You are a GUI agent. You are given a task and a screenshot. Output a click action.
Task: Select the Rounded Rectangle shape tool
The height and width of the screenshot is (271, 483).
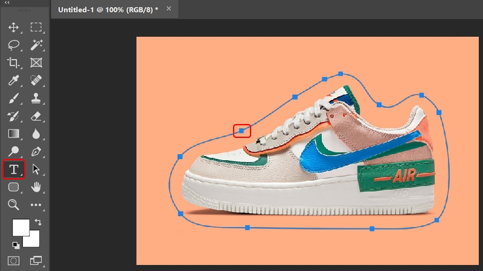[13, 187]
